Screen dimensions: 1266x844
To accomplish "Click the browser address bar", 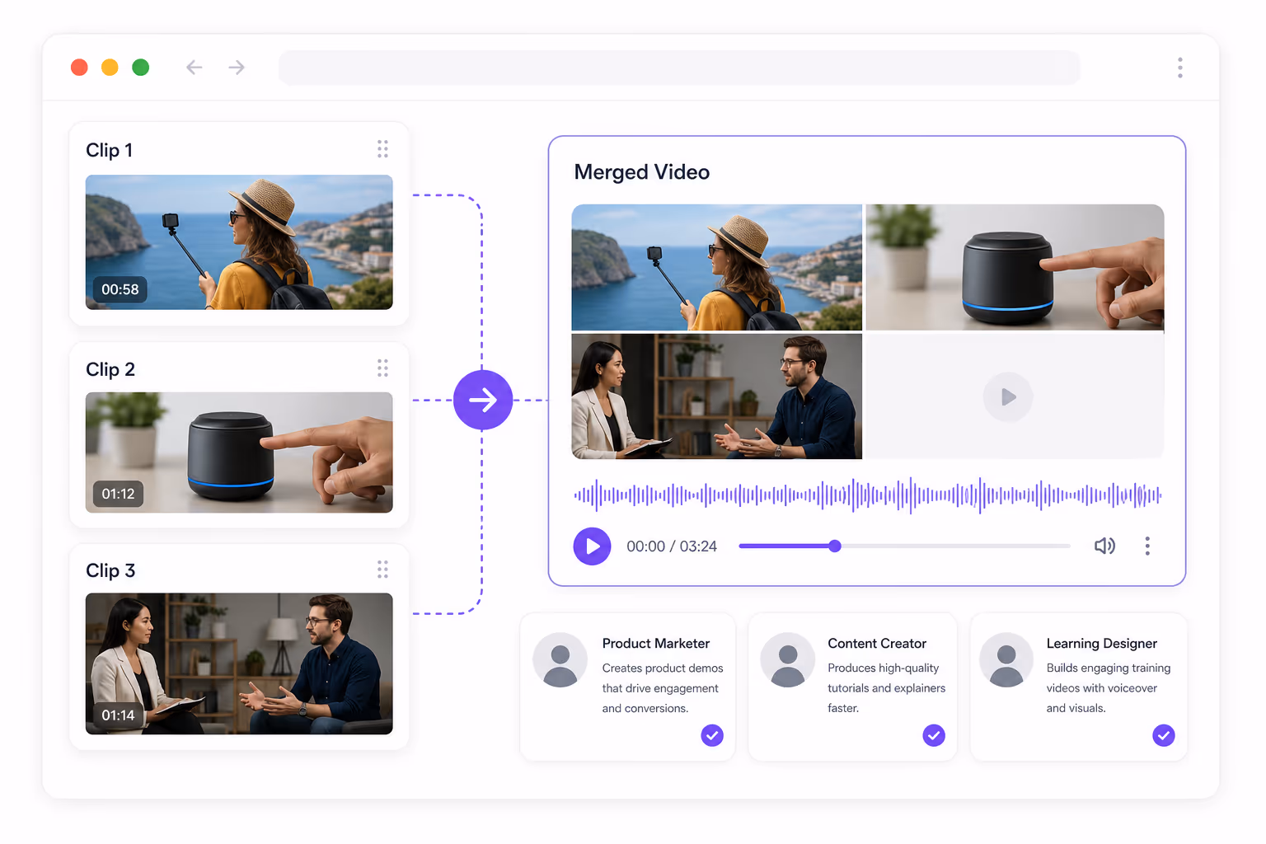I will click(679, 68).
